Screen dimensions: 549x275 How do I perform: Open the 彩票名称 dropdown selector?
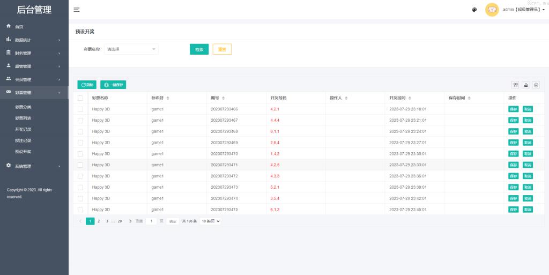(131, 49)
